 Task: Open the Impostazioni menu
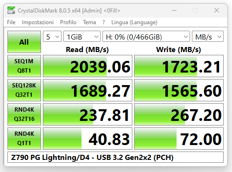(38, 22)
